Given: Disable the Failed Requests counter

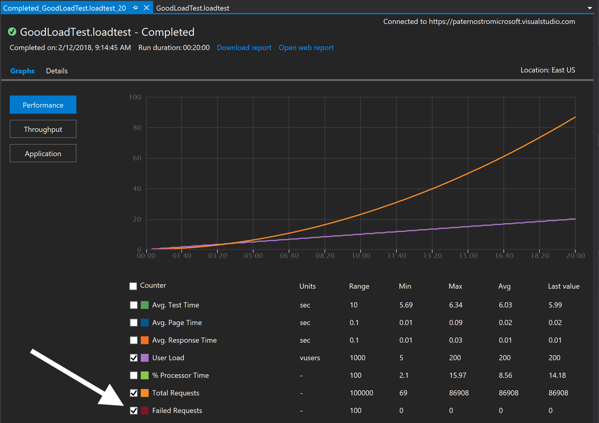Looking at the screenshot, I should tap(134, 411).
